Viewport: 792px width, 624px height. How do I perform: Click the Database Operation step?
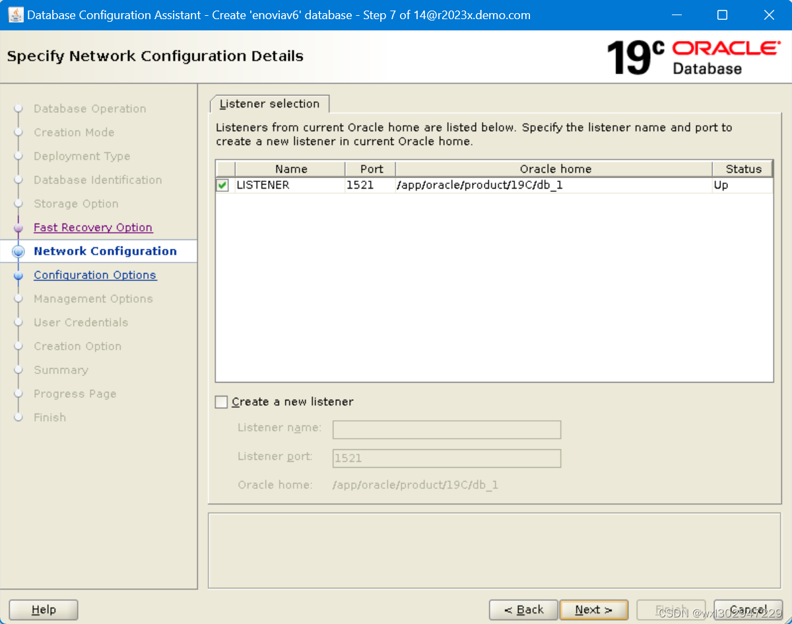click(90, 109)
